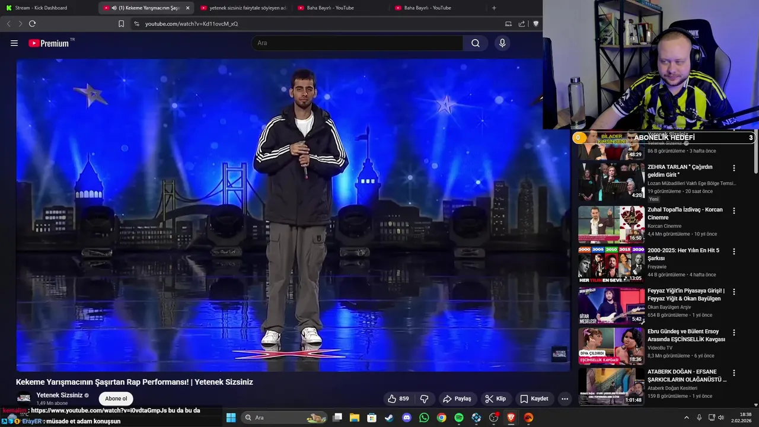Show hidden system tray icons chevron
Viewport: 759px width, 427px height.
pos(687,418)
